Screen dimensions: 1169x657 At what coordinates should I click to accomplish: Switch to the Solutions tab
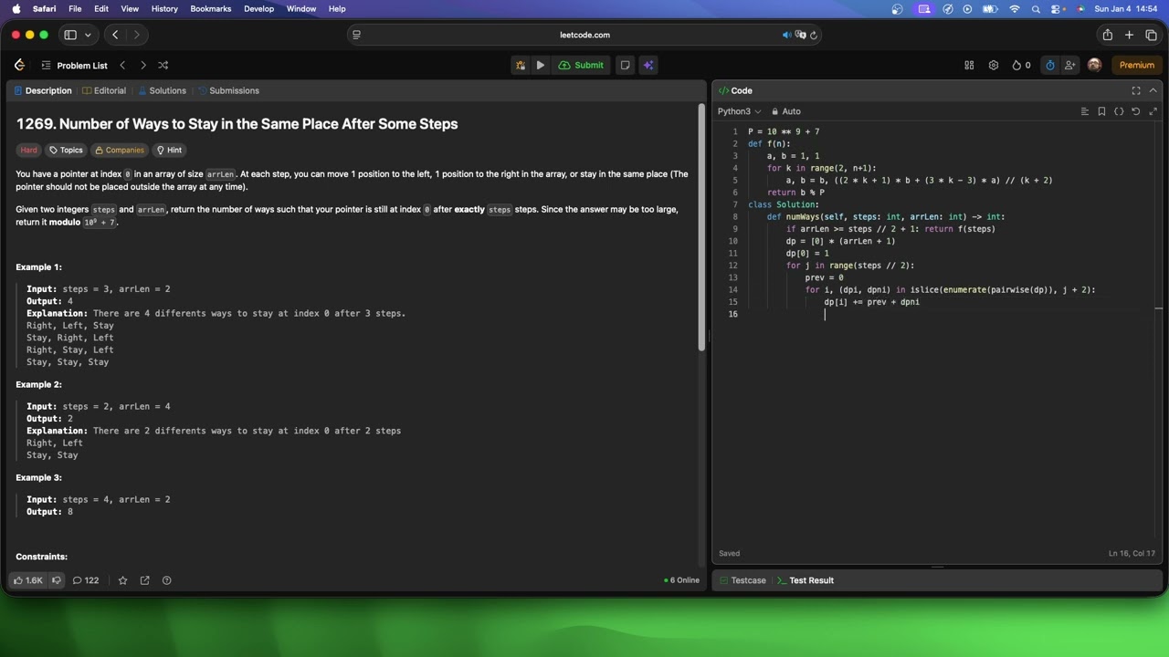[x=162, y=90]
